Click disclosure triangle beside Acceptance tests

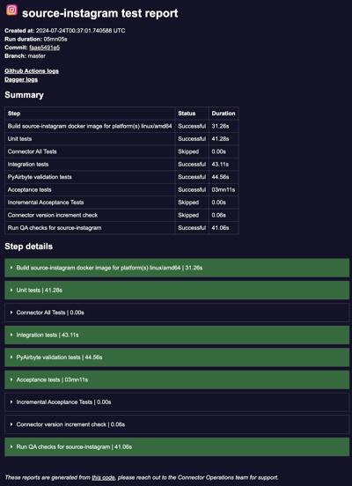point(11,379)
